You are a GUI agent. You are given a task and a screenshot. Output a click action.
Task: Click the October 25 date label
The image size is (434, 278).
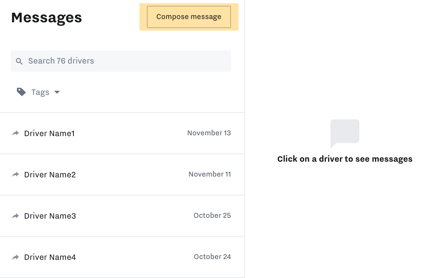(212, 215)
